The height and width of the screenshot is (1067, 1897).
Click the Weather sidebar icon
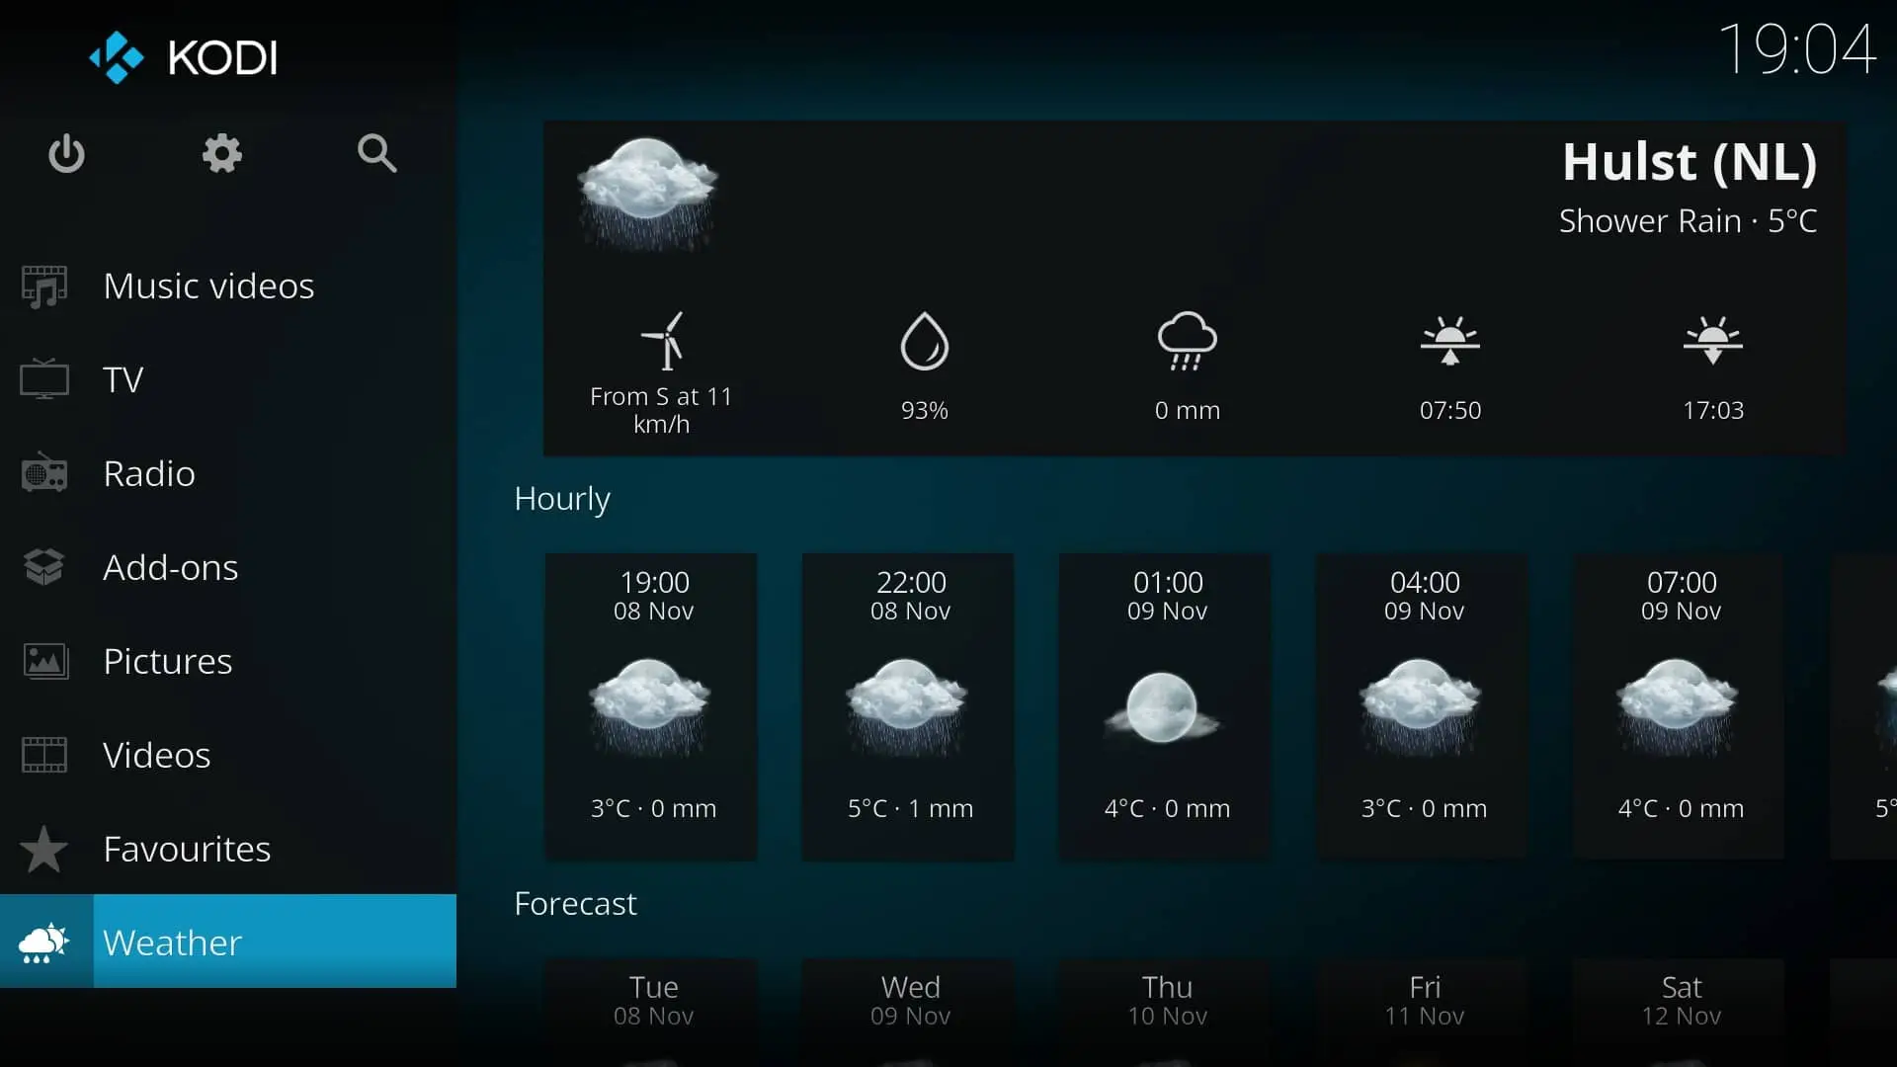tap(43, 942)
